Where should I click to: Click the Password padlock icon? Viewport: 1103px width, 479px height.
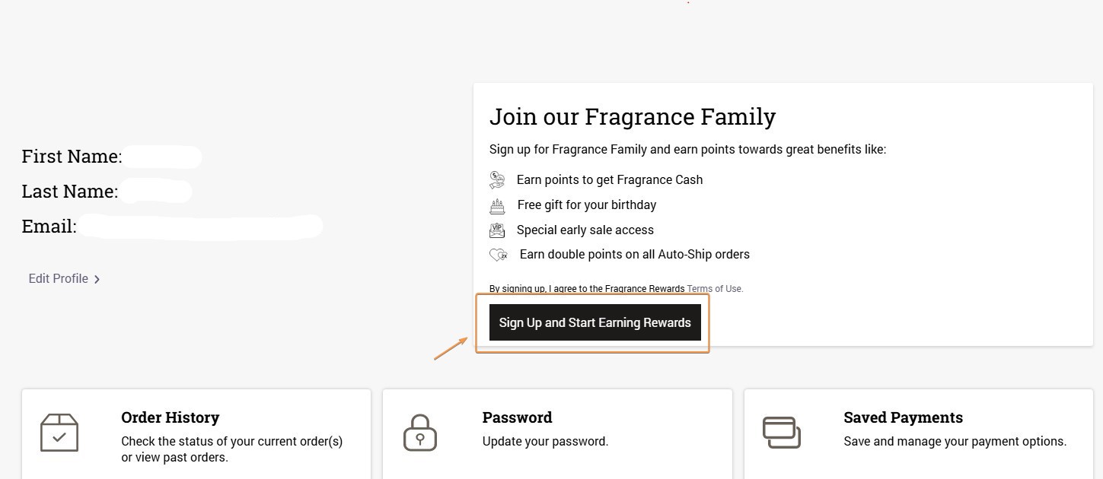[420, 432]
